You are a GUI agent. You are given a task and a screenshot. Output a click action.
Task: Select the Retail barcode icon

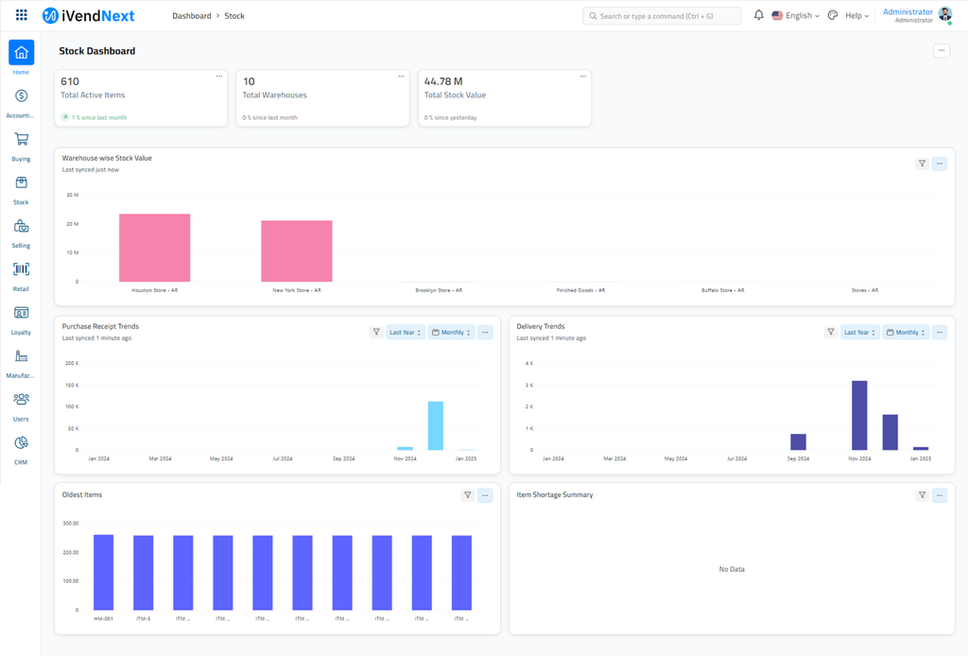click(x=21, y=269)
